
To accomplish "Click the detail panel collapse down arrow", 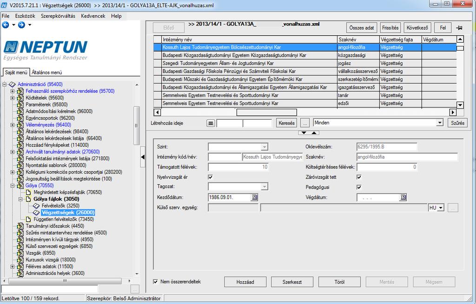I will coord(304,133).
